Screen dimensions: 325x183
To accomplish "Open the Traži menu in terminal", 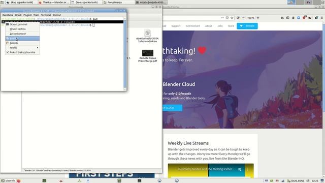I will coord(36,15).
